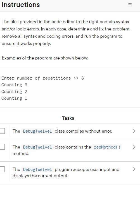Expand the 'displays the correct output' task chevron
Screen dimensions: 140x203
coord(134,169)
